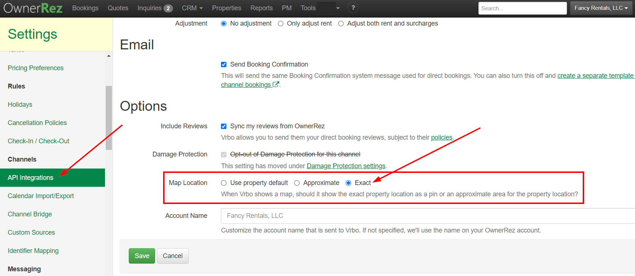This screenshot has width=635, height=276.
Task: Open the Reports menu
Action: [x=262, y=8]
